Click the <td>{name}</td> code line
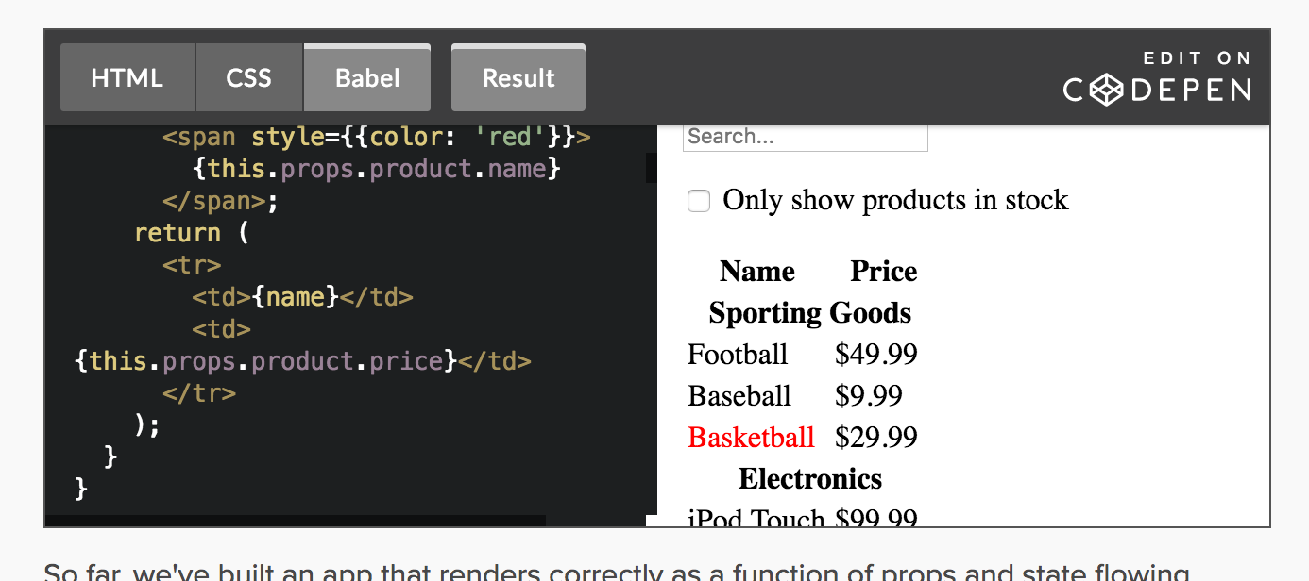Image resolution: width=1309 pixels, height=581 pixels. pyautogui.click(x=302, y=297)
